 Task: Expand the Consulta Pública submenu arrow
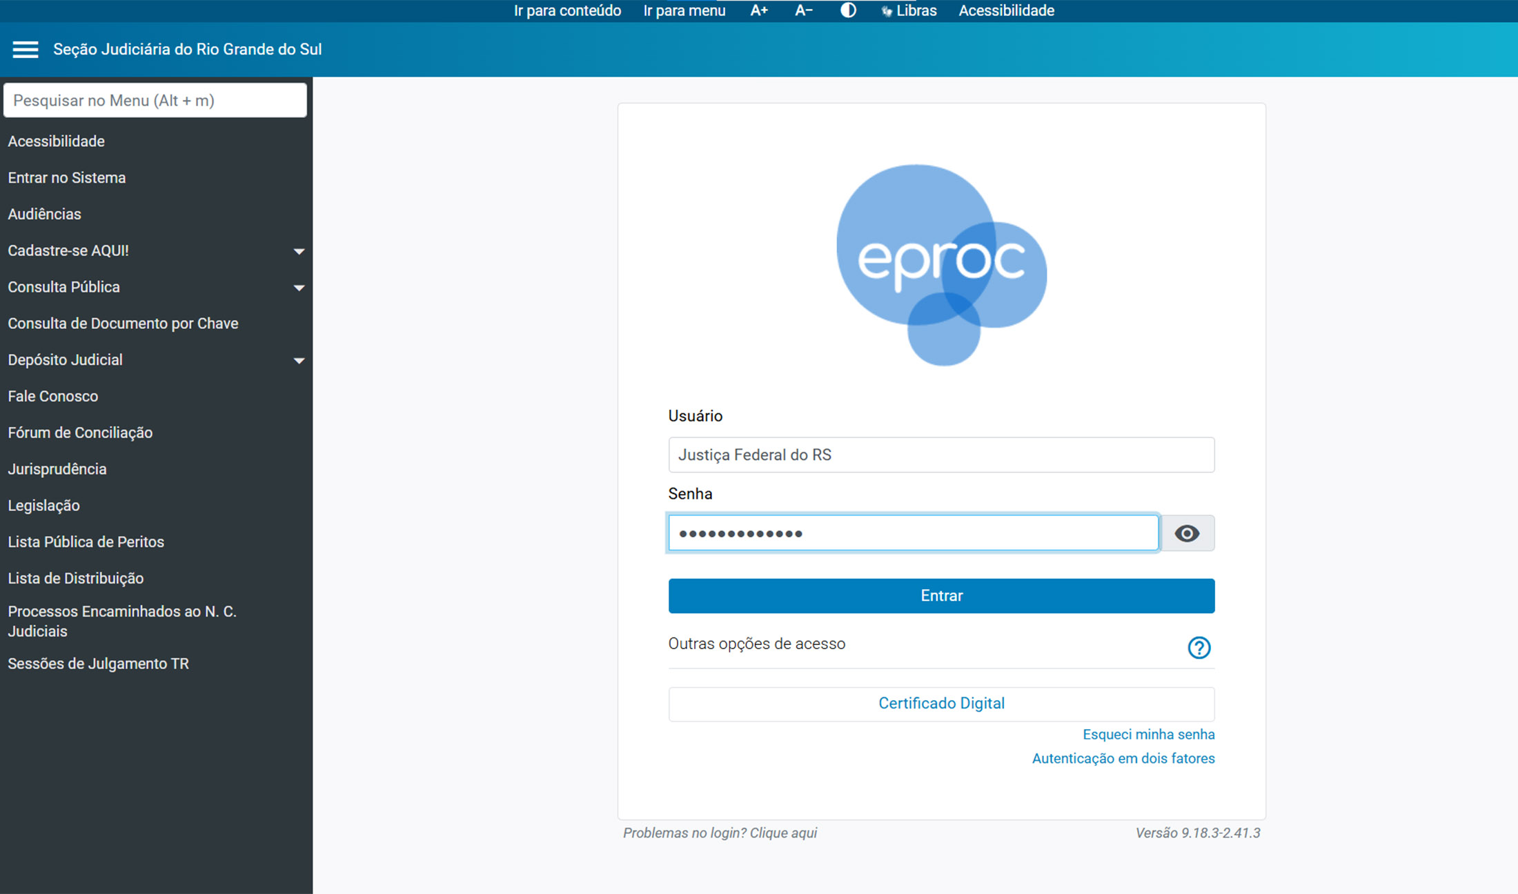click(x=299, y=288)
